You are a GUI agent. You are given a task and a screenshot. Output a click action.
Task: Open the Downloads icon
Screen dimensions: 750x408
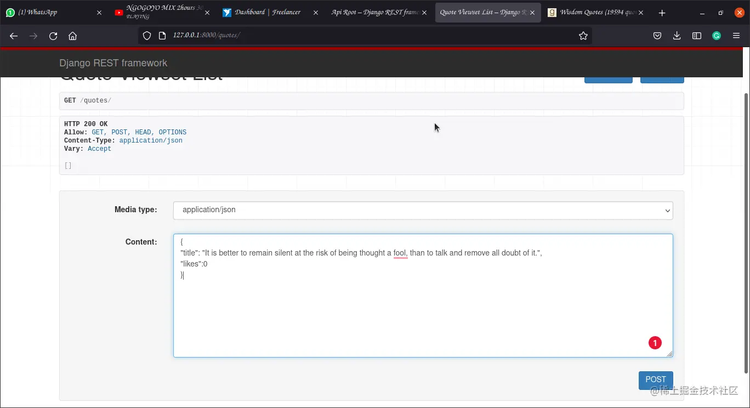pos(677,35)
